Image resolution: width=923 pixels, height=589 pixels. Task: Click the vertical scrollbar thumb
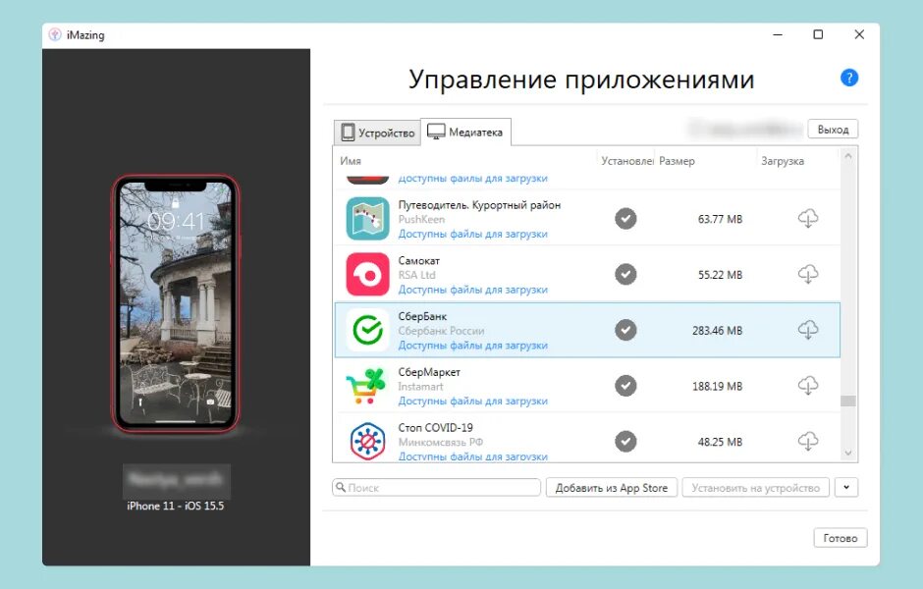[x=848, y=401]
